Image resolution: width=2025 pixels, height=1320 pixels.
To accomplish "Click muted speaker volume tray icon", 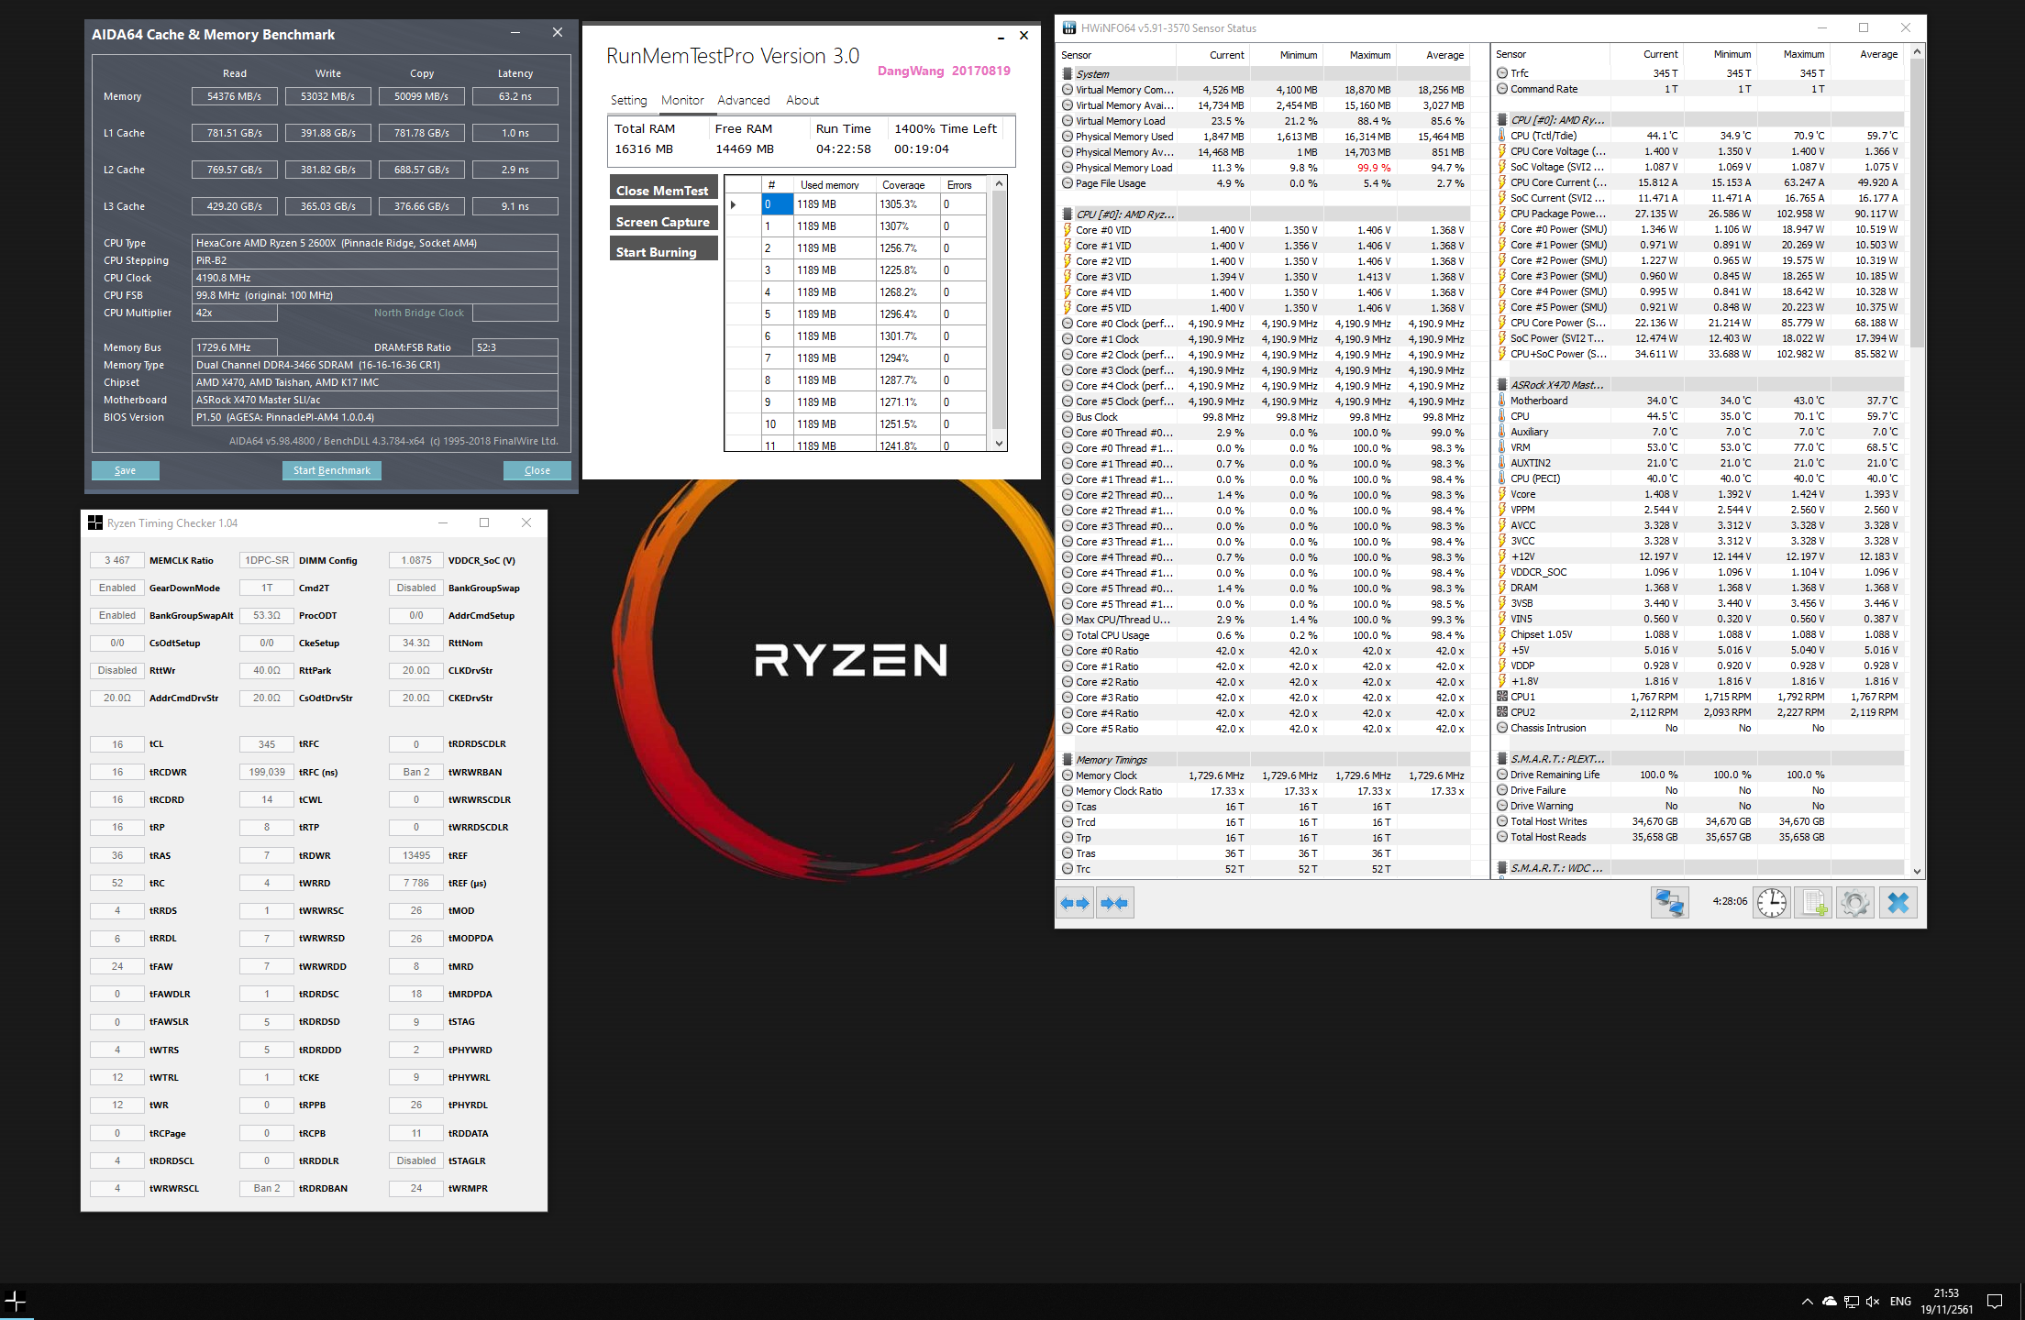I will (1873, 1302).
